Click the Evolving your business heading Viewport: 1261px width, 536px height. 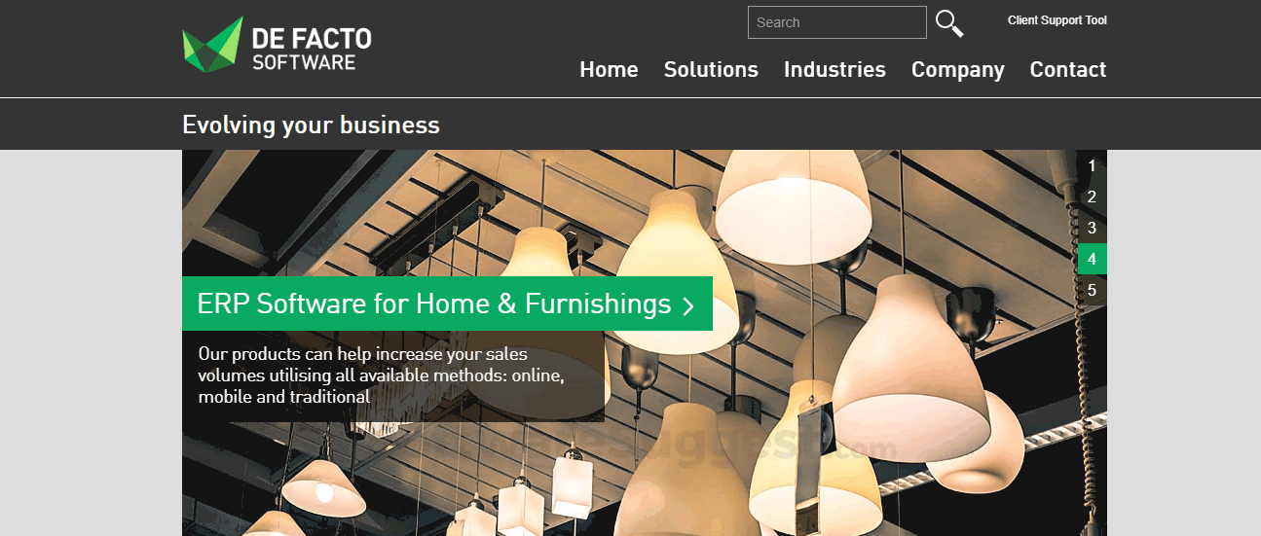(x=311, y=125)
